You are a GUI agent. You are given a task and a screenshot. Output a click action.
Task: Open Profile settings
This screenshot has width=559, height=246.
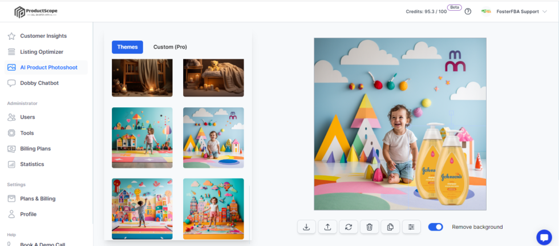28,214
